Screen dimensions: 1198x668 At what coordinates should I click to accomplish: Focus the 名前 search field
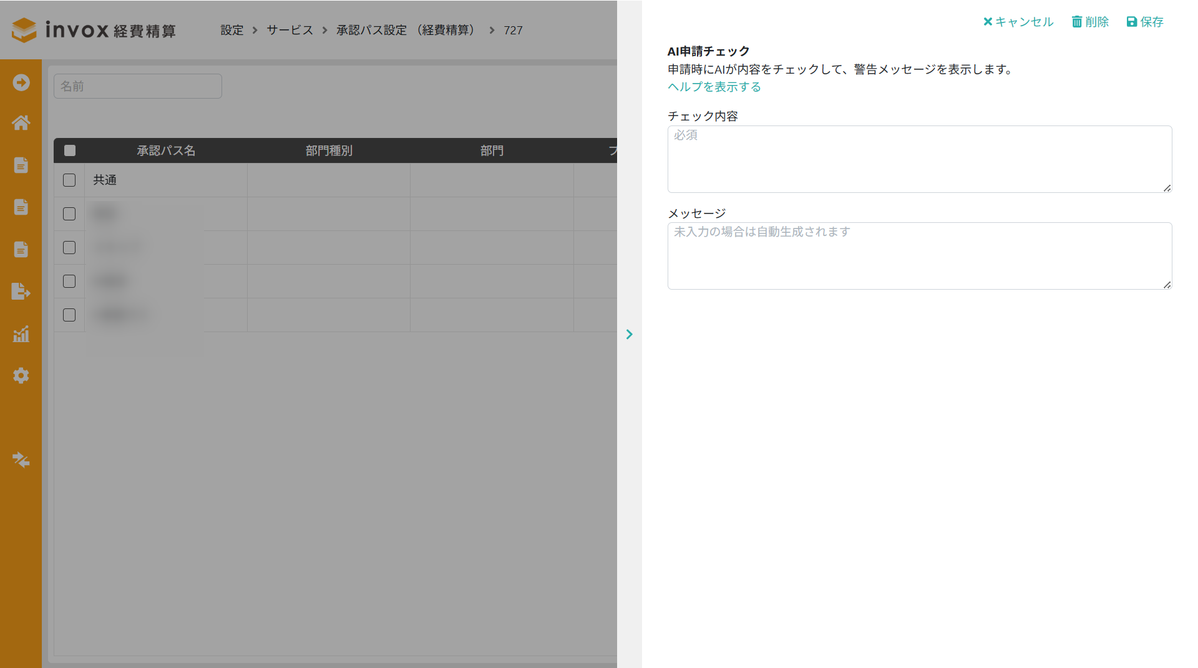click(138, 86)
